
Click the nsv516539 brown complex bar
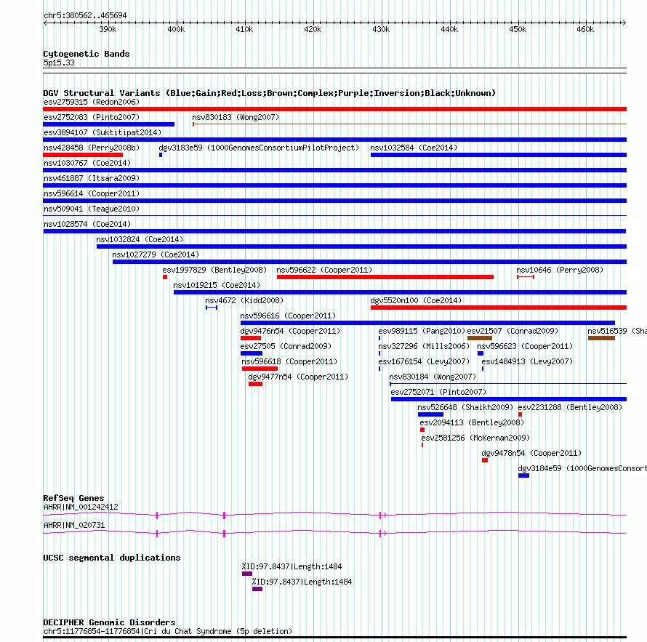pyautogui.click(x=601, y=338)
